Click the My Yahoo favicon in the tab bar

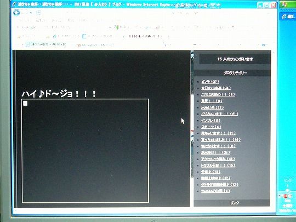point(79,45)
